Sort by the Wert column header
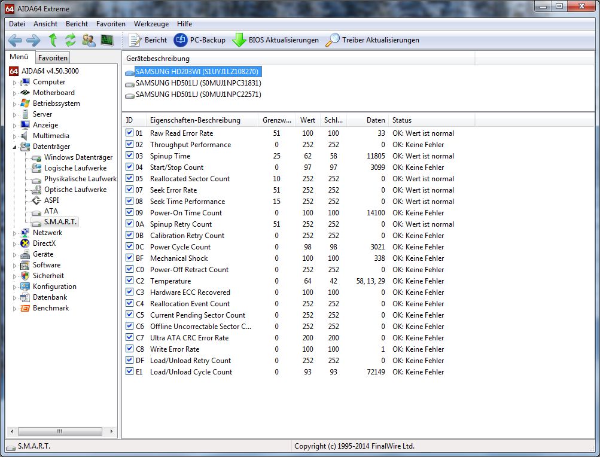Screen dimensions: 600x457 pos(307,120)
